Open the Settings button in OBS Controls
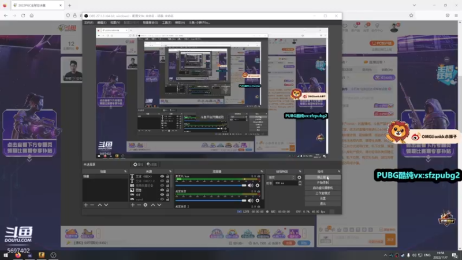This screenshot has width=462, height=260. (323, 199)
